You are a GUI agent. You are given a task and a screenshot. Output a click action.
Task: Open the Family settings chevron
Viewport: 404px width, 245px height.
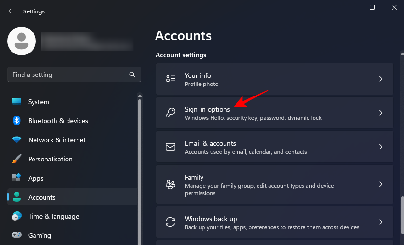(x=381, y=184)
